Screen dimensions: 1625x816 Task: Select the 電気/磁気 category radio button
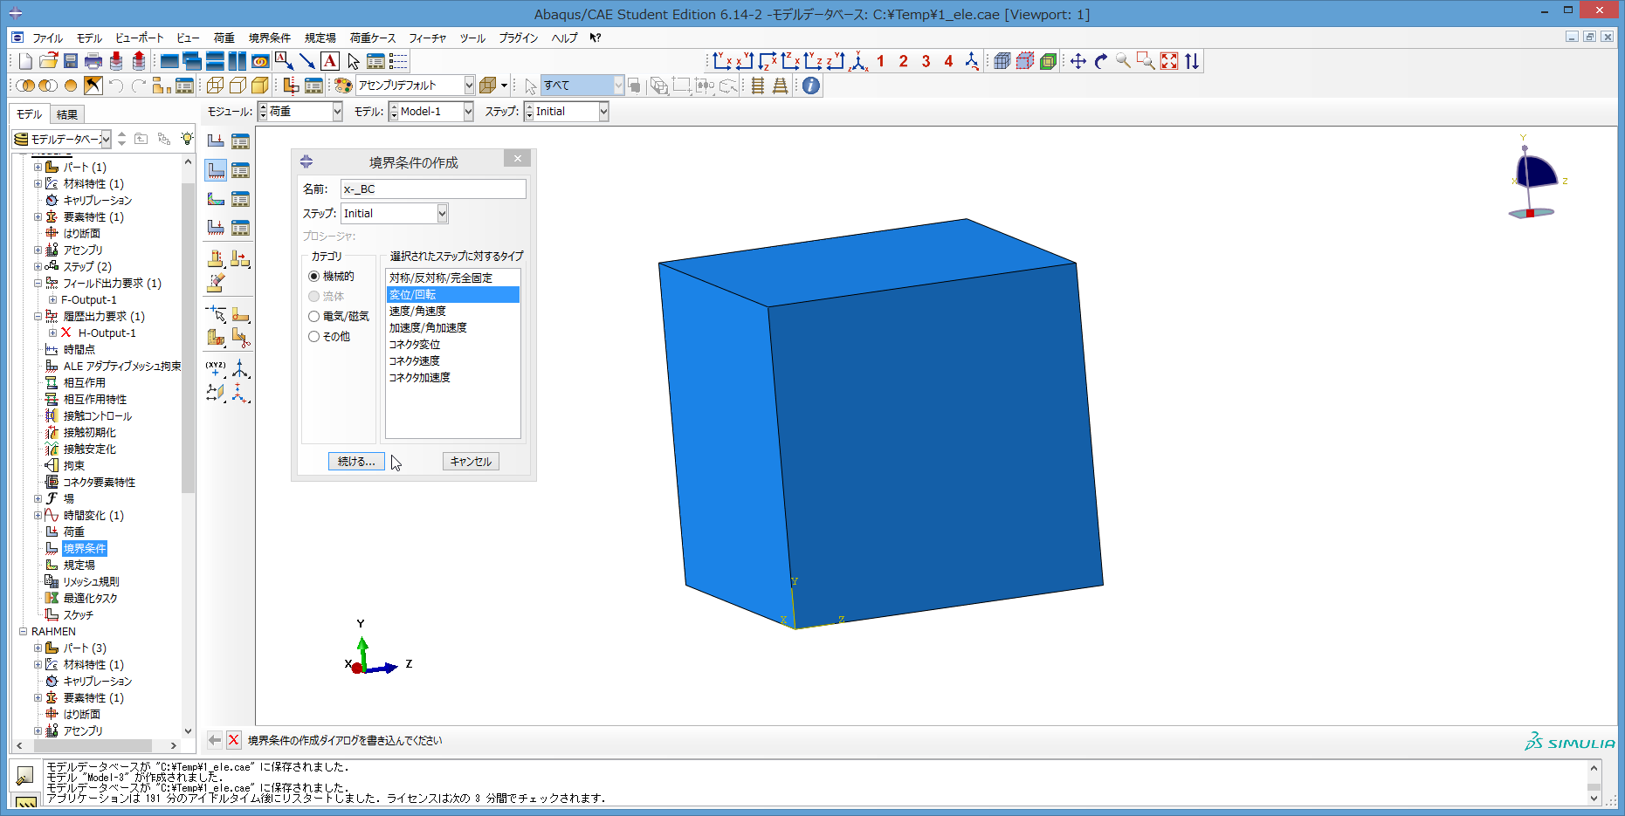[x=313, y=316]
